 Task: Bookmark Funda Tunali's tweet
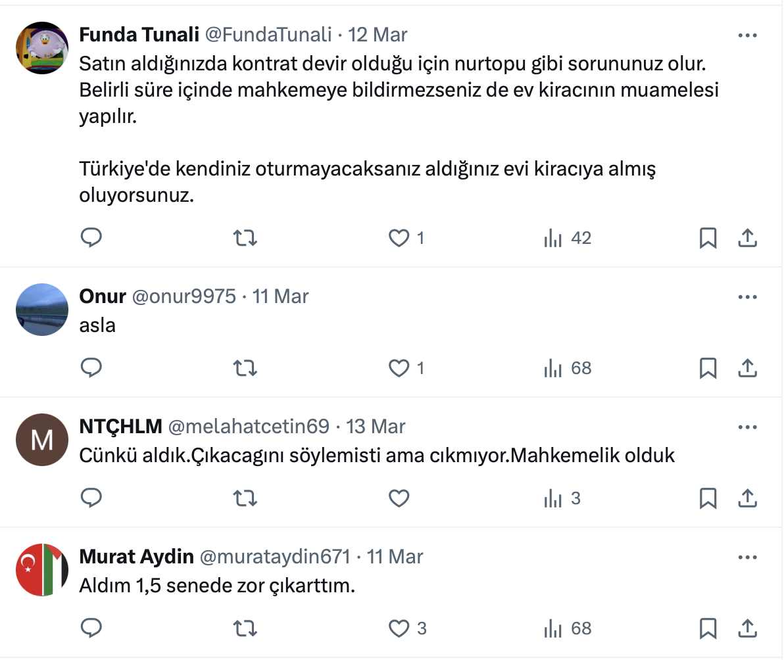(708, 237)
